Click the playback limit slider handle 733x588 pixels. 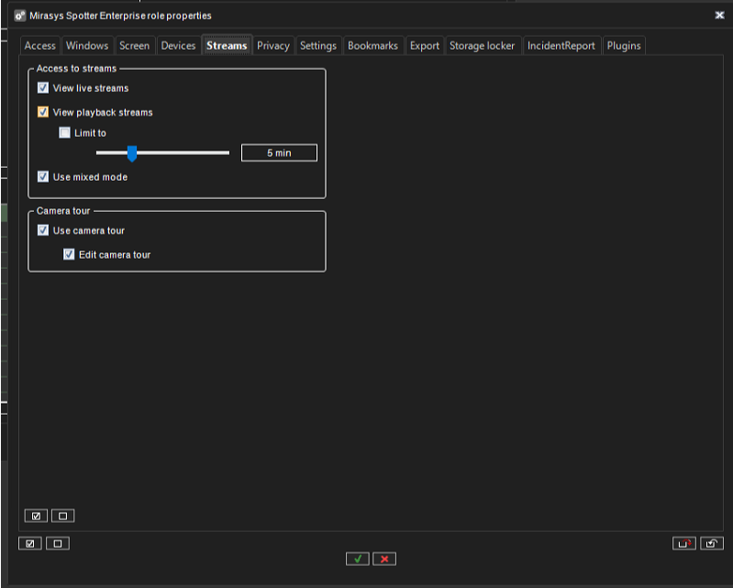pyautogui.click(x=132, y=153)
